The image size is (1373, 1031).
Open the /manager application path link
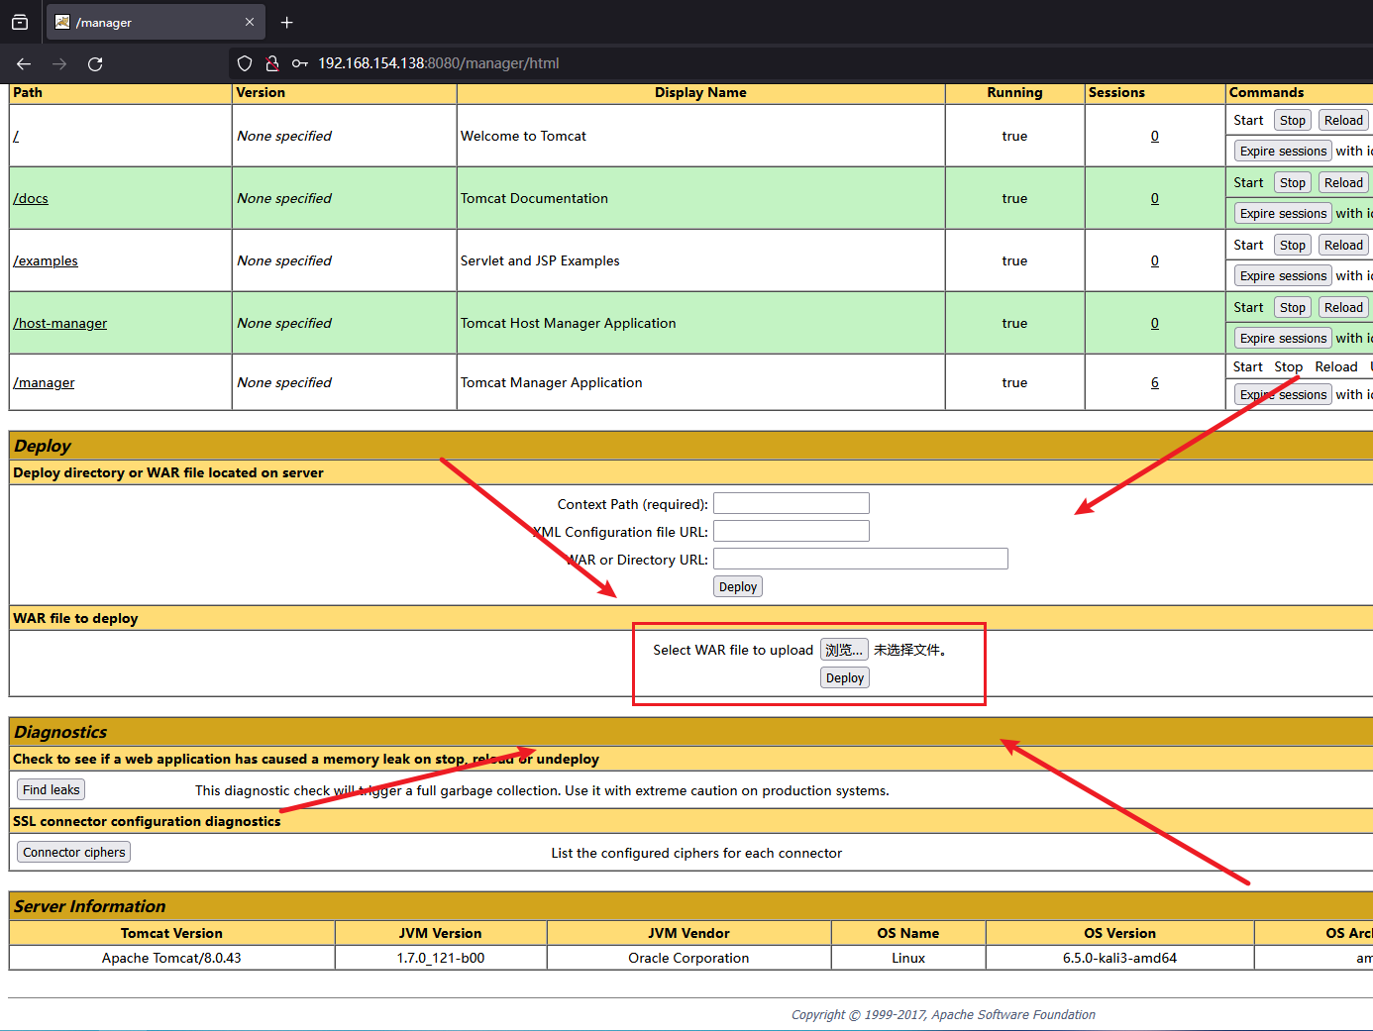click(x=44, y=382)
